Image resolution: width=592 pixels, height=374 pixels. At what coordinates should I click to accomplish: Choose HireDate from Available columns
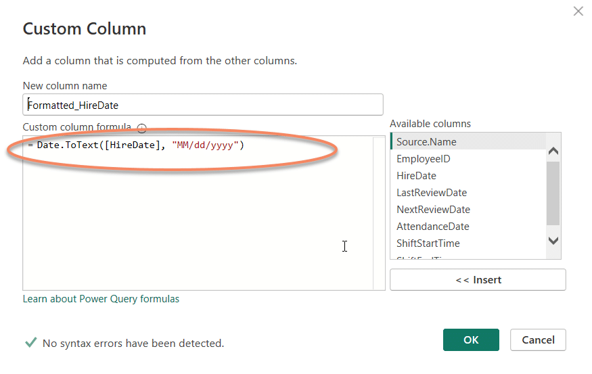[416, 176]
